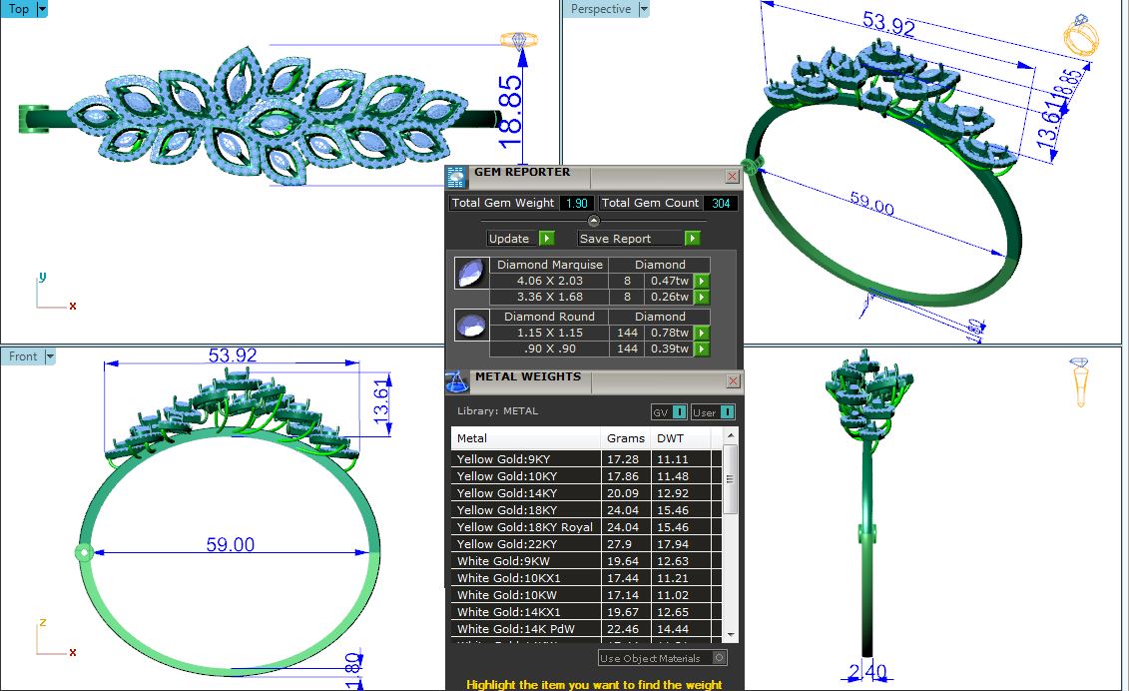Viewport: 1129px width, 691px height.
Task: Open the Top viewport dropdown arrow
Action: (42, 9)
